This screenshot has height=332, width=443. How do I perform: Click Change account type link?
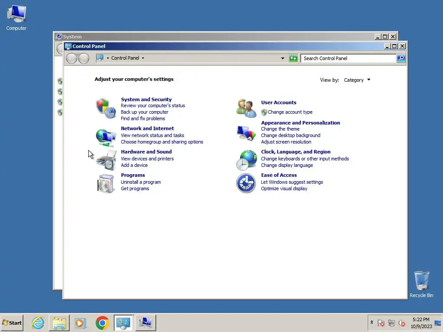pyautogui.click(x=290, y=112)
